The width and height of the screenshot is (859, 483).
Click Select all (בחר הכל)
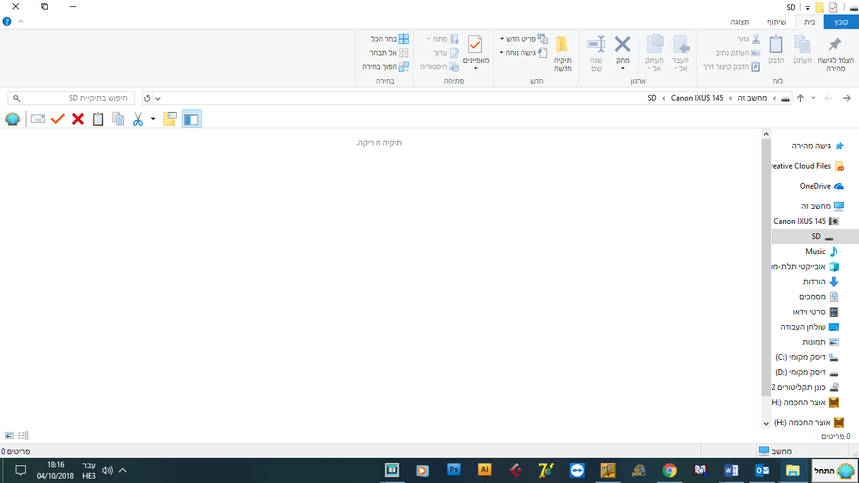[390, 39]
